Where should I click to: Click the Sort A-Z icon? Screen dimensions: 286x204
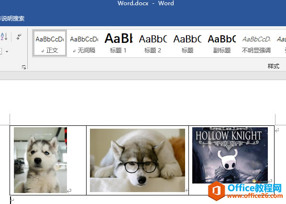4,37
